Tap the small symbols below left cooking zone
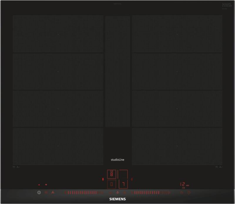 click(x=16, y=167)
